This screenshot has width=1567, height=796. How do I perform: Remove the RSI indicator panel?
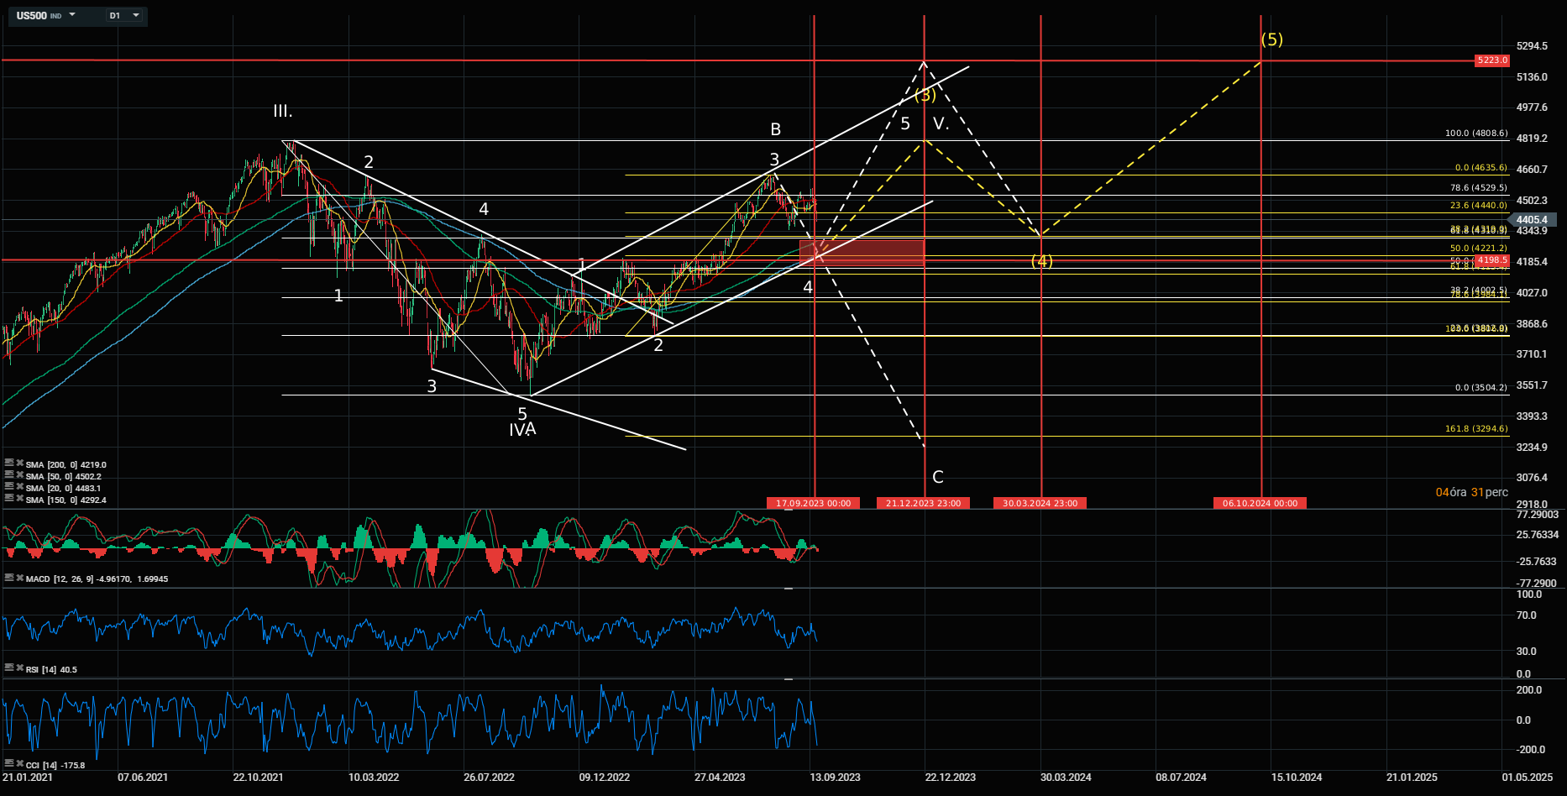click(x=19, y=668)
